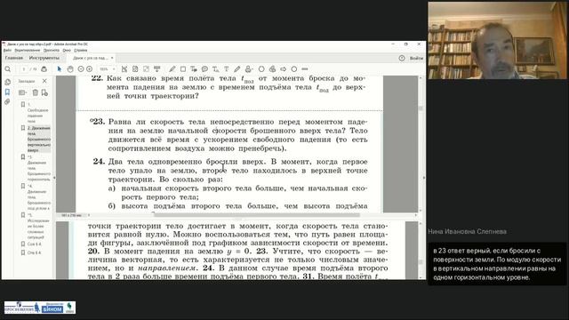The height and width of the screenshot is (320, 569).
Task: Open the Справка menu
Action: click(x=81, y=50)
